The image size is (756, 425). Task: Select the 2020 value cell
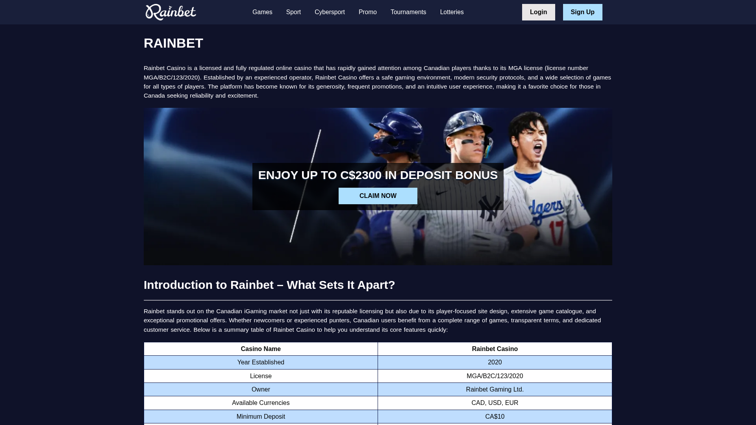[495, 362]
